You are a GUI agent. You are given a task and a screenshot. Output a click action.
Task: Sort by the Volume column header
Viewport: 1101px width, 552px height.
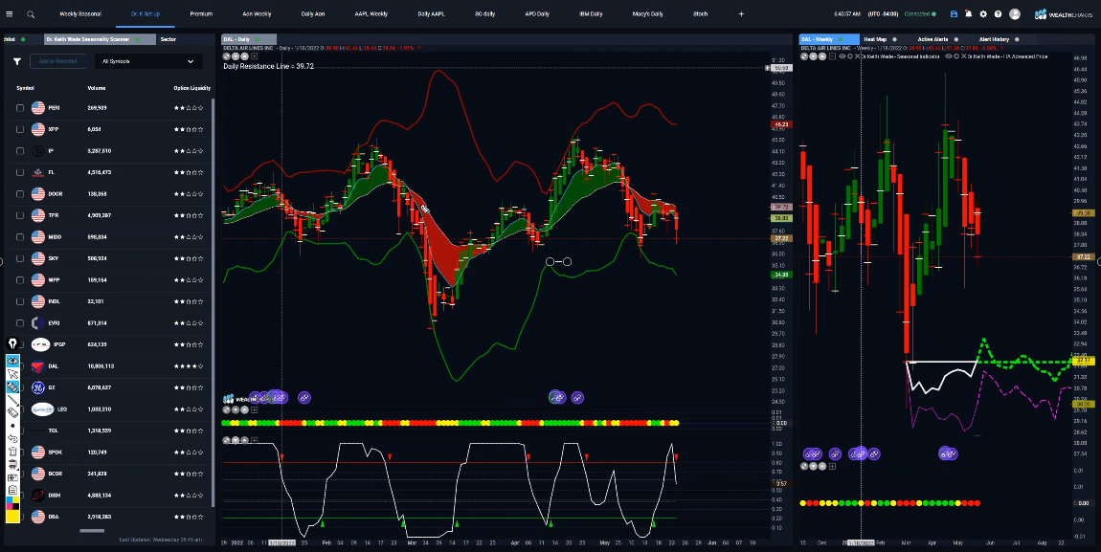97,88
